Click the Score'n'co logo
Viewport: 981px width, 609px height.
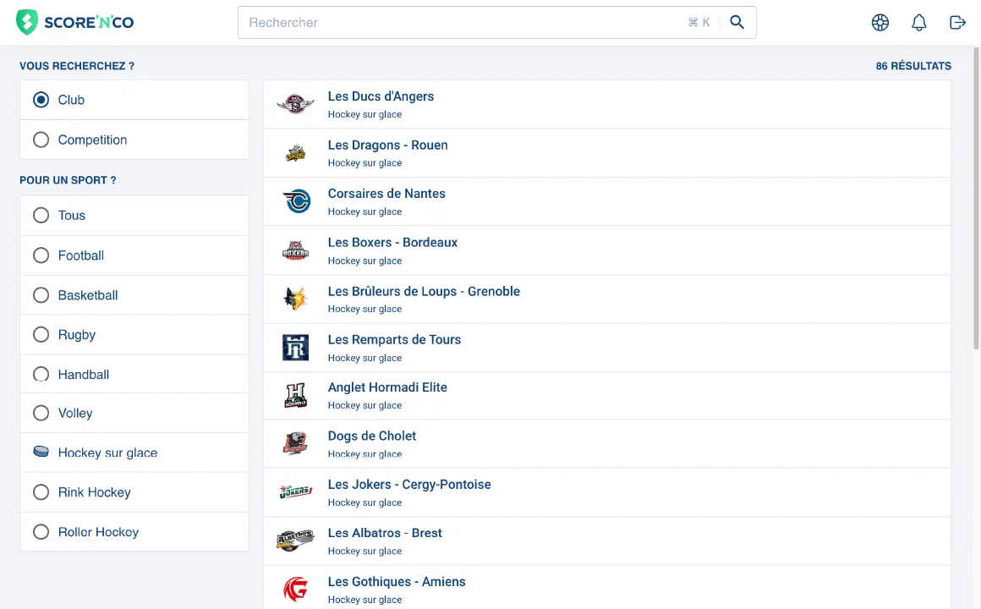[x=75, y=23]
